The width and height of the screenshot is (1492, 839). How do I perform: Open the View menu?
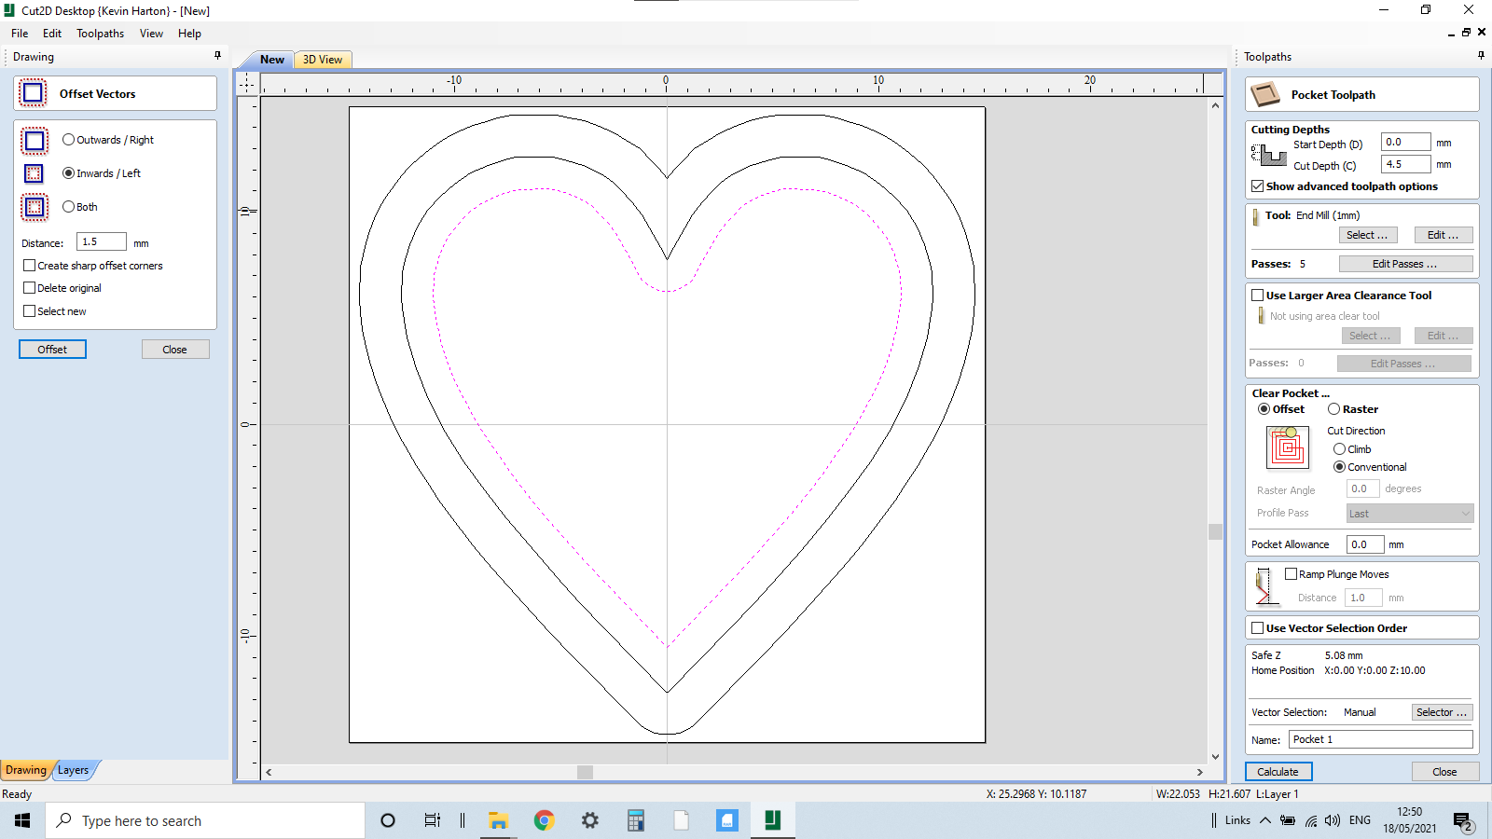(x=151, y=34)
